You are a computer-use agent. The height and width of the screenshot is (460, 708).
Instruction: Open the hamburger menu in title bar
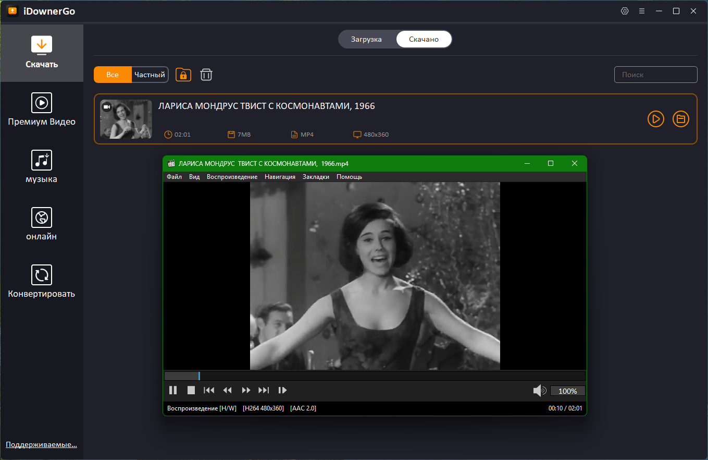642,11
